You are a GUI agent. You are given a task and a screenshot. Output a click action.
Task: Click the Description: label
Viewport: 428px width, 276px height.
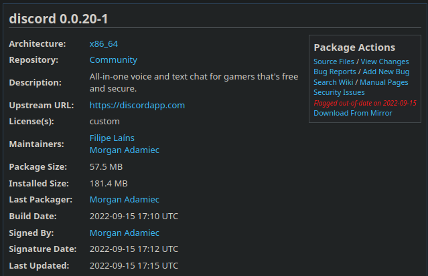[35, 83]
